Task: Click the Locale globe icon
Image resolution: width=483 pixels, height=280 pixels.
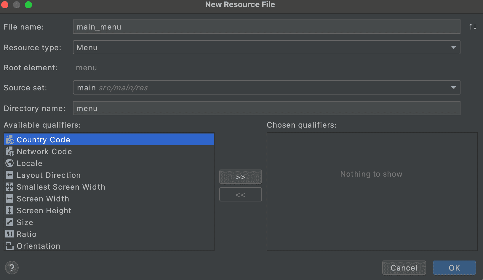Action: (10, 163)
